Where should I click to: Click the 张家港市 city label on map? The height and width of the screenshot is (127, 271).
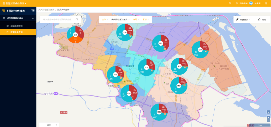pos(130,66)
